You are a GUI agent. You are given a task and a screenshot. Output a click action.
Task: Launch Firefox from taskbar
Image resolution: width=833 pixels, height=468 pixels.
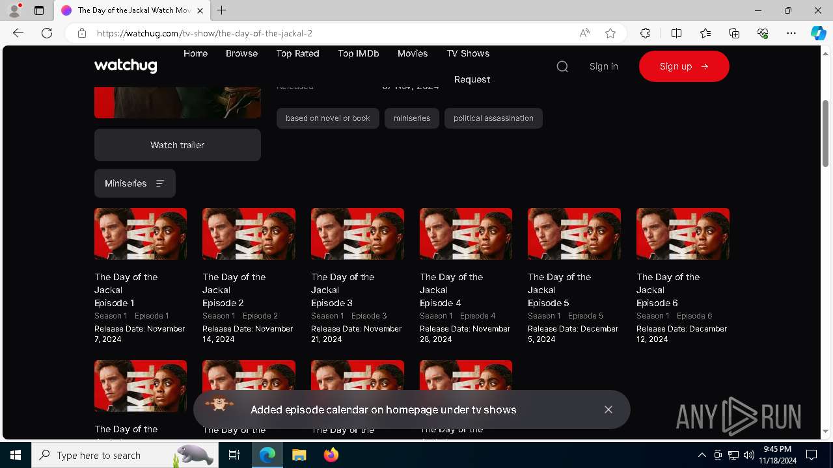tap(331, 455)
